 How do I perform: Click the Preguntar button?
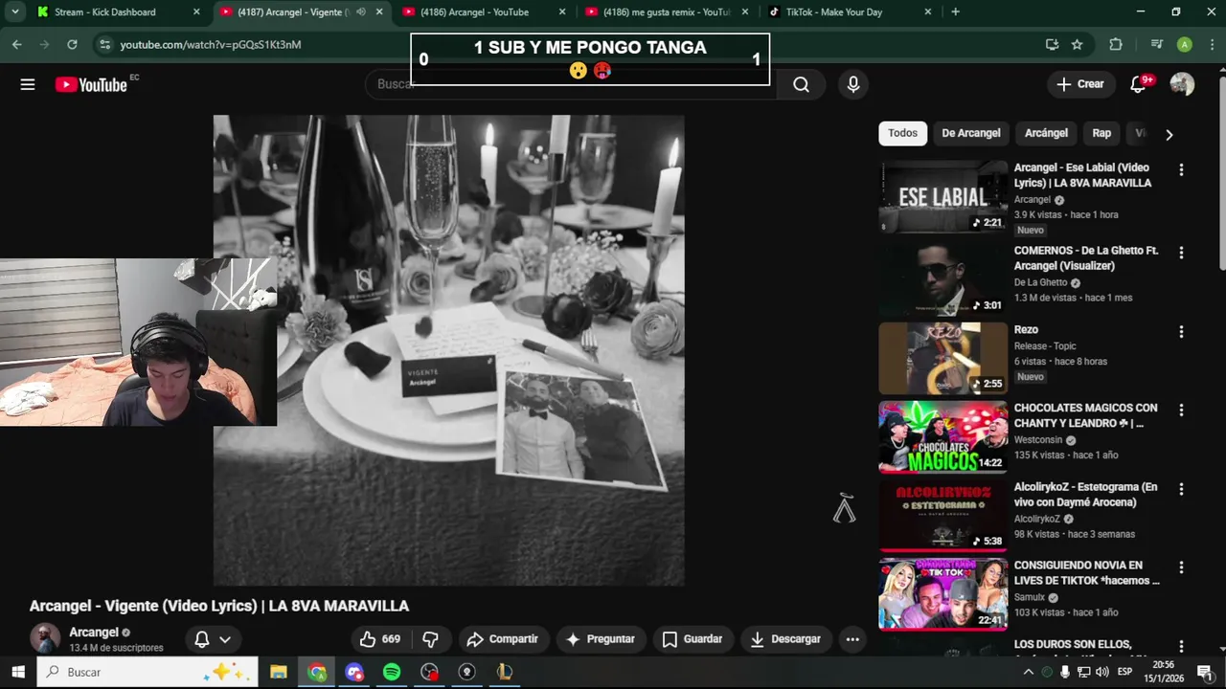[601, 639]
